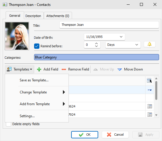Enable Delete empty fields checkbox
Image resolution: width=162 pixels, height=141 pixels.
tap(9, 124)
